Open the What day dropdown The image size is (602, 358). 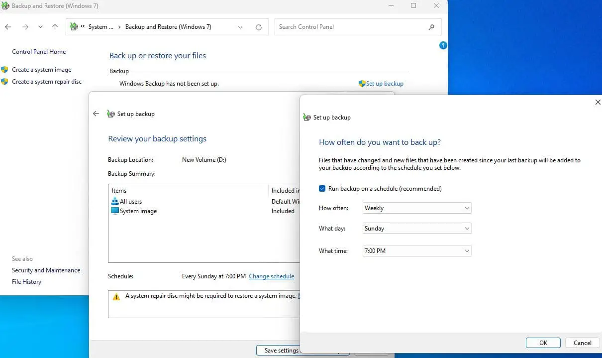[417, 229]
